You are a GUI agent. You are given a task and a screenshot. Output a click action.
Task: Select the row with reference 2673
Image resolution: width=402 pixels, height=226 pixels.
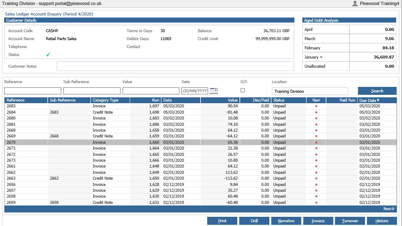click(x=201, y=160)
